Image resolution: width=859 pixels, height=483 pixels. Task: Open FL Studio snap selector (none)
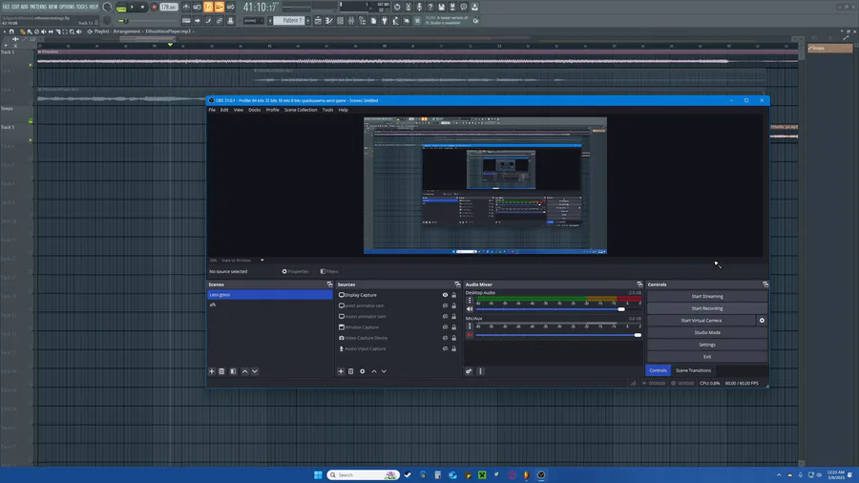tap(253, 20)
